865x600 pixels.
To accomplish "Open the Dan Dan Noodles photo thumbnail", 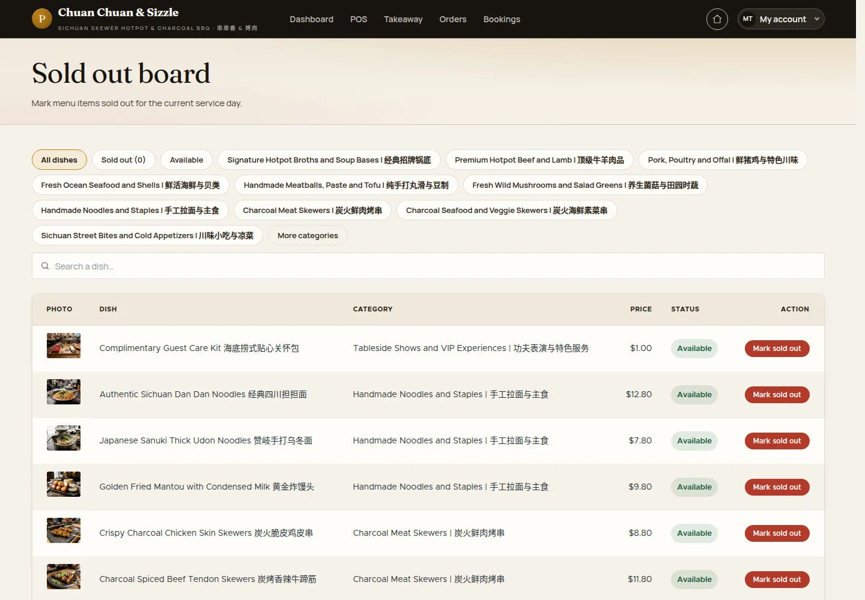I will [x=64, y=392].
